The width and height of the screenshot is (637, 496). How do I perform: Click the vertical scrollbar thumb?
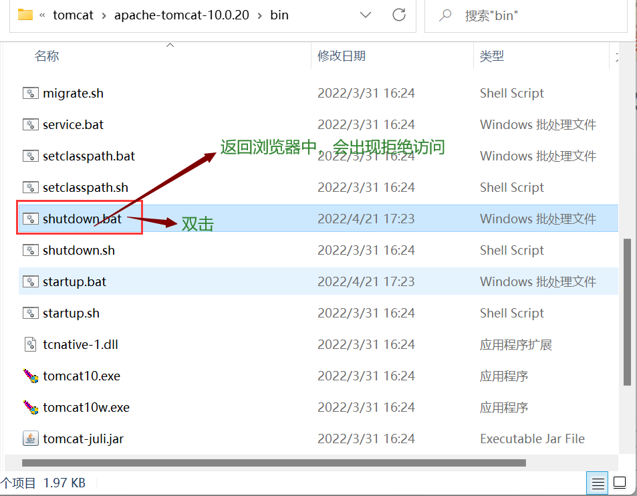click(x=627, y=312)
